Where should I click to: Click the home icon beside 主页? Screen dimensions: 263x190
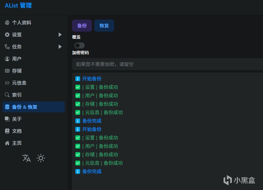click(7, 143)
